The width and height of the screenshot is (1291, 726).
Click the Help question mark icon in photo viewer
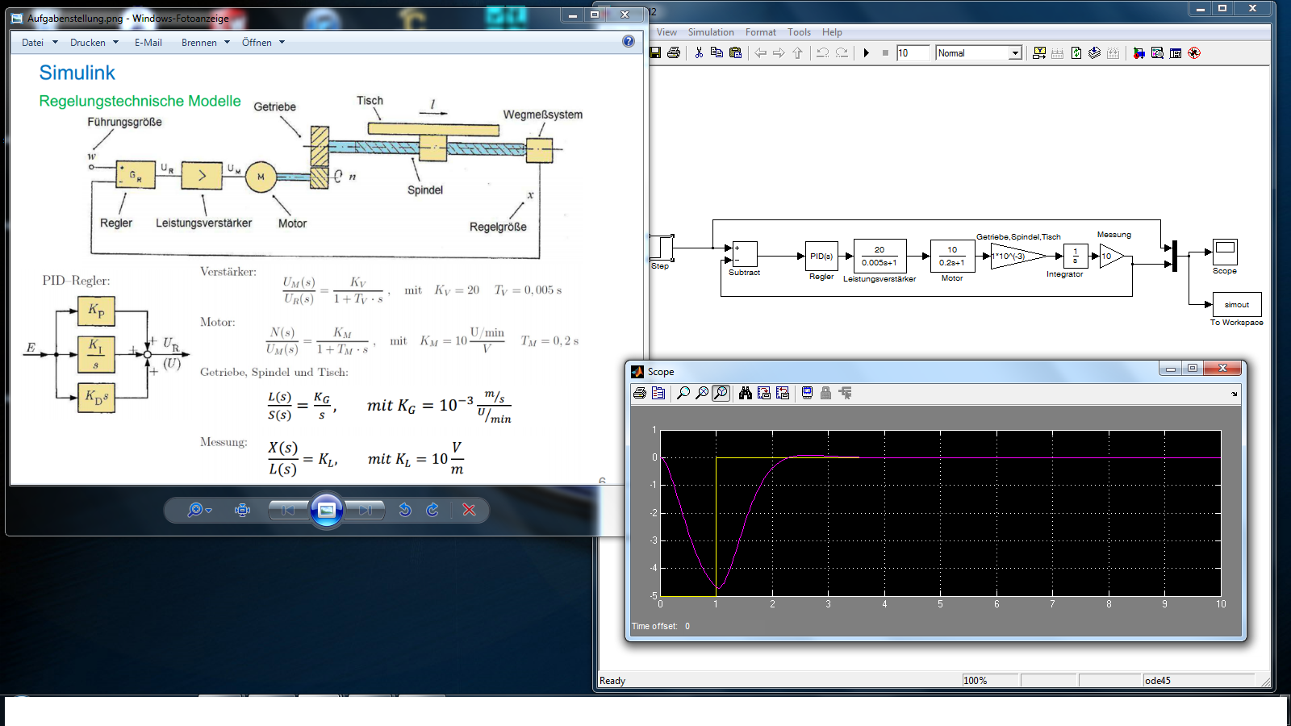pyautogui.click(x=629, y=41)
